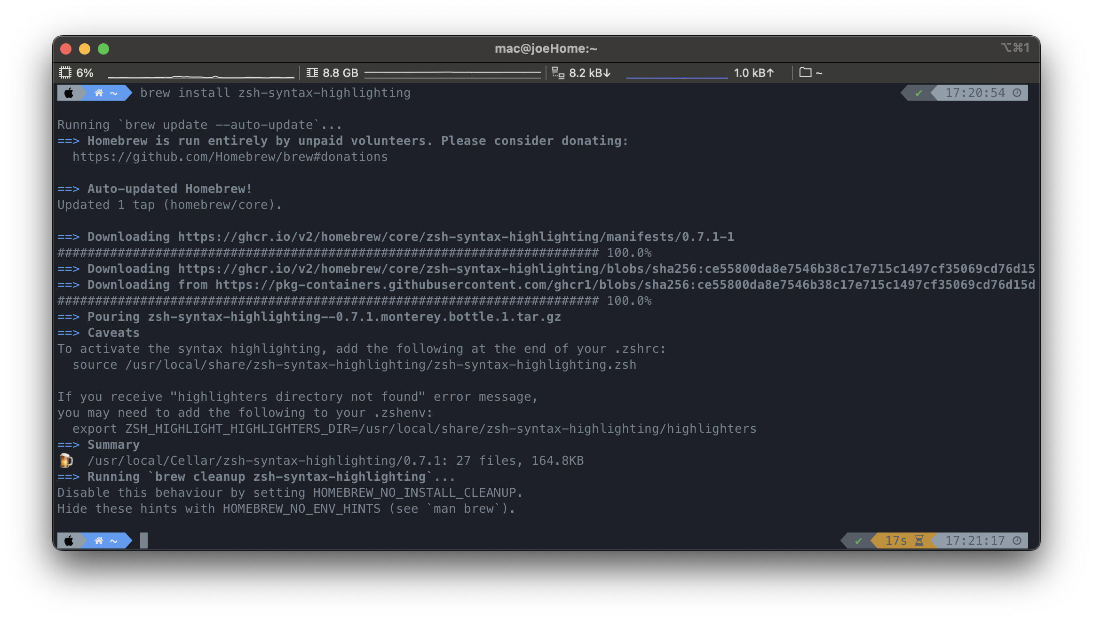Click green check mark in top prompt
Image resolution: width=1093 pixels, height=620 pixels.
pyautogui.click(x=918, y=93)
